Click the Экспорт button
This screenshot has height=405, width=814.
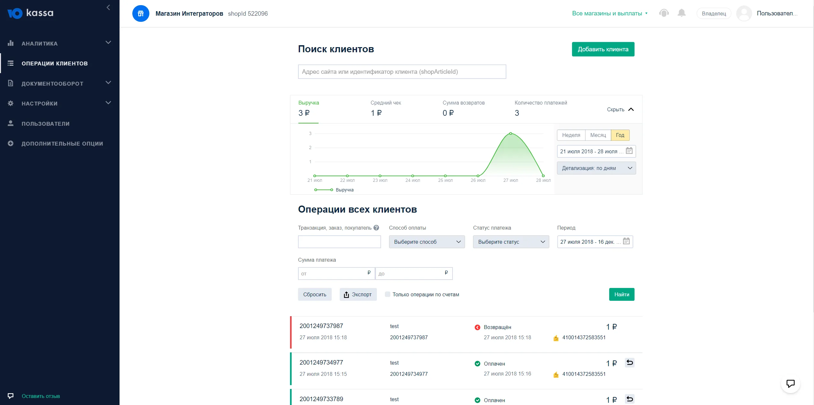click(x=358, y=294)
